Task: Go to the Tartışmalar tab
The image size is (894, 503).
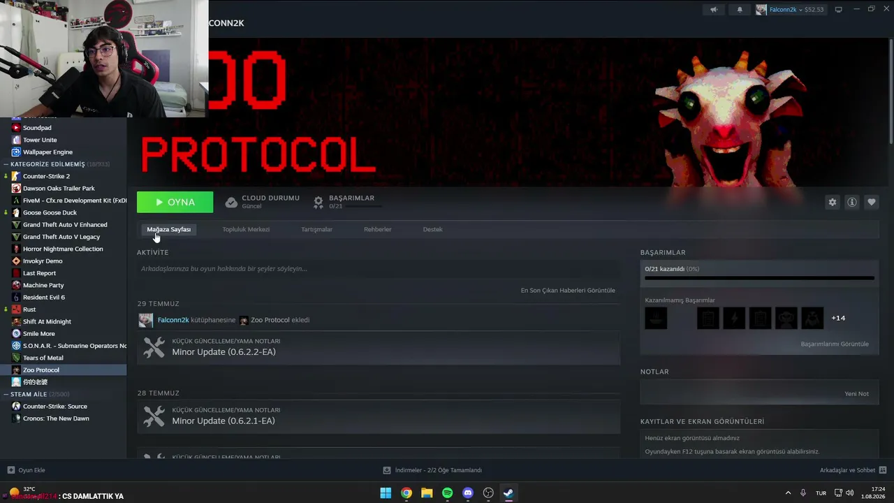Action: pos(316,229)
